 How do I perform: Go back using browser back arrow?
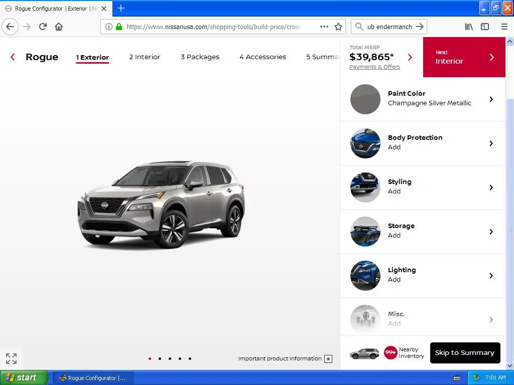[10, 27]
